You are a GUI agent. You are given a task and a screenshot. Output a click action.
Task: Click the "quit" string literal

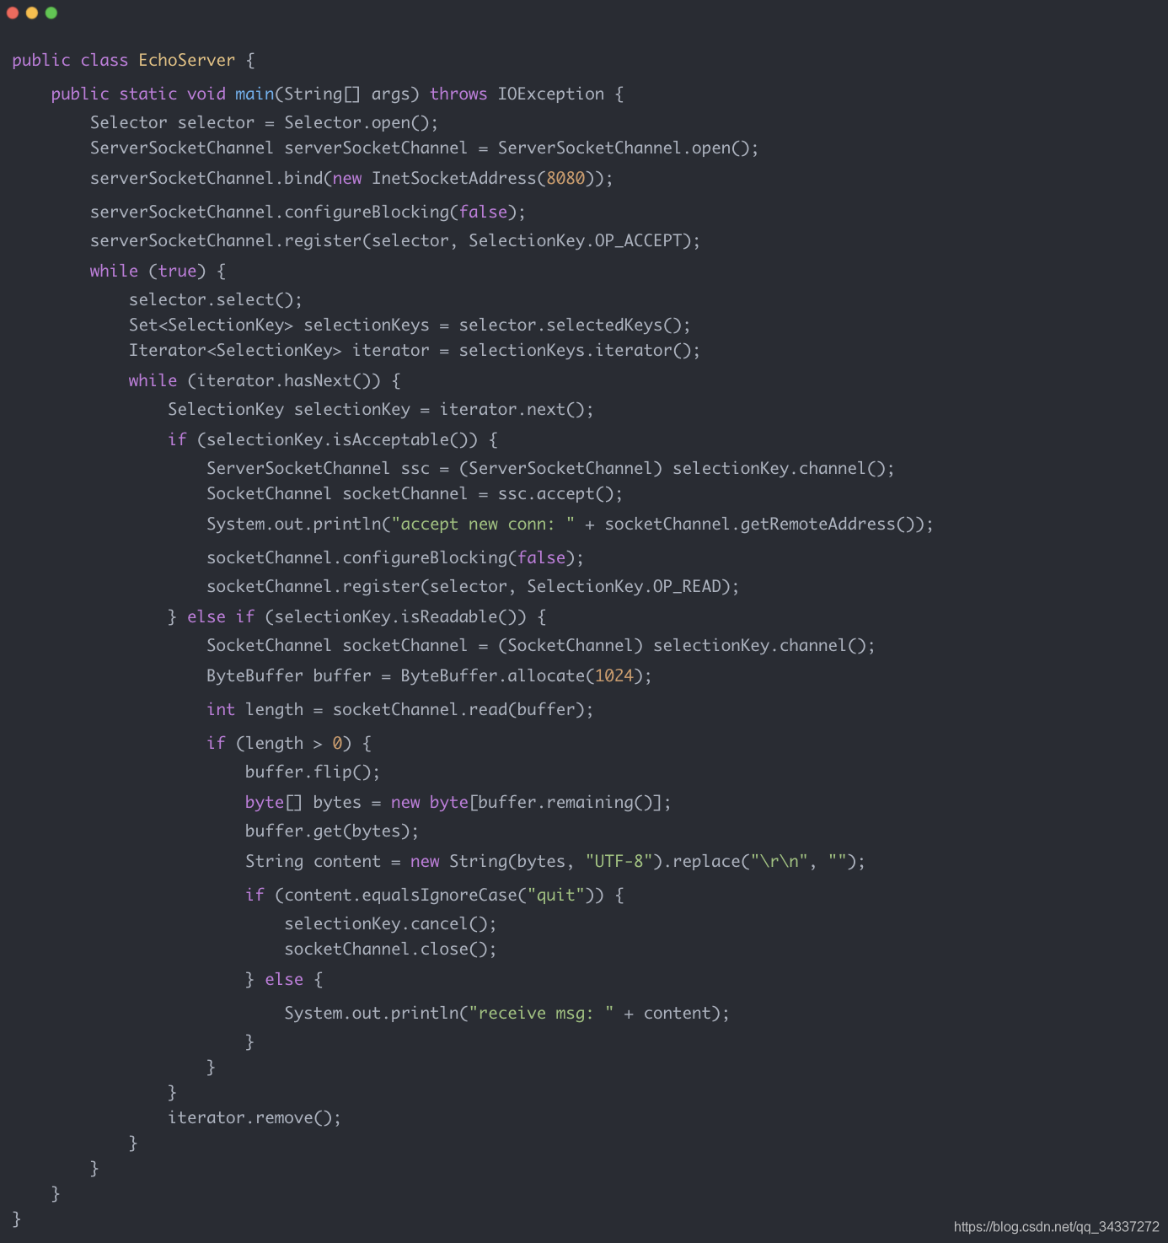pyautogui.click(x=556, y=895)
